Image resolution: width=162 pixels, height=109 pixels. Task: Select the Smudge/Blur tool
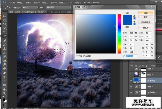point(4,65)
